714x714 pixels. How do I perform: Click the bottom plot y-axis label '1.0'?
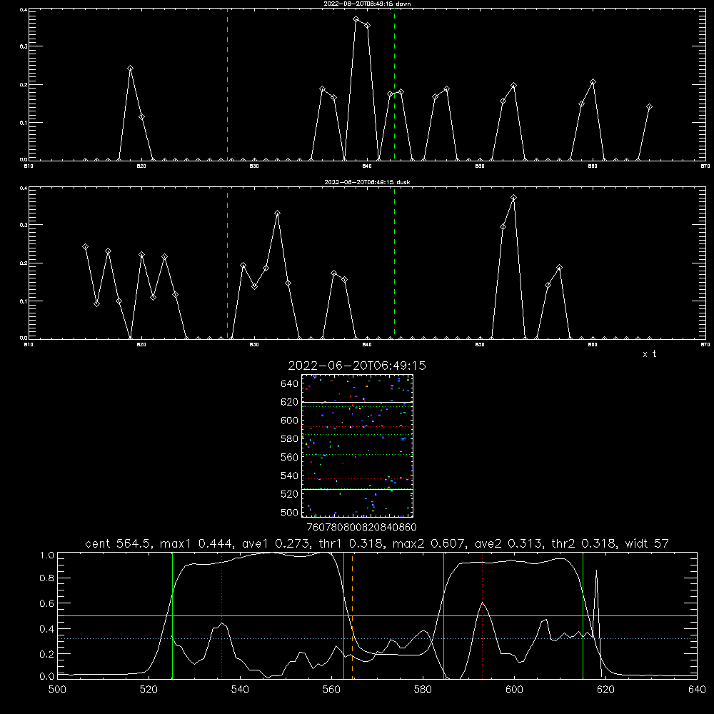coord(47,555)
